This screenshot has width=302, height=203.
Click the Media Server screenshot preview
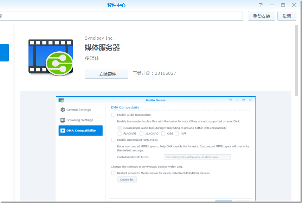(x=156, y=149)
